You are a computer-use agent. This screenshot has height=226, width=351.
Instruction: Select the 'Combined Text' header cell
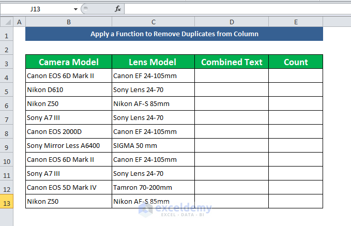tap(232, 62)
